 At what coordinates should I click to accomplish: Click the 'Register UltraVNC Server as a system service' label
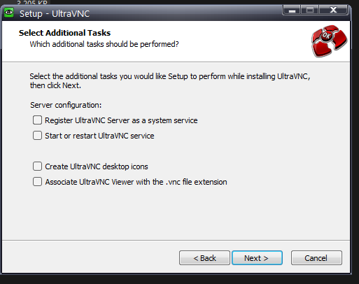click(121, 120)
